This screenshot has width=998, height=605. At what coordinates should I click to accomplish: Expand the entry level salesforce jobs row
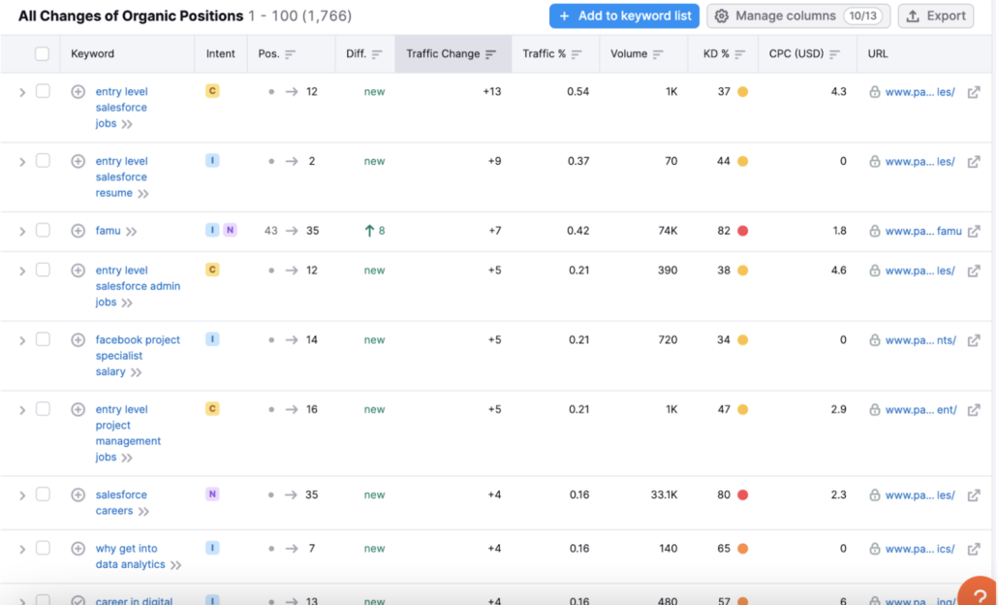point(20,91)
